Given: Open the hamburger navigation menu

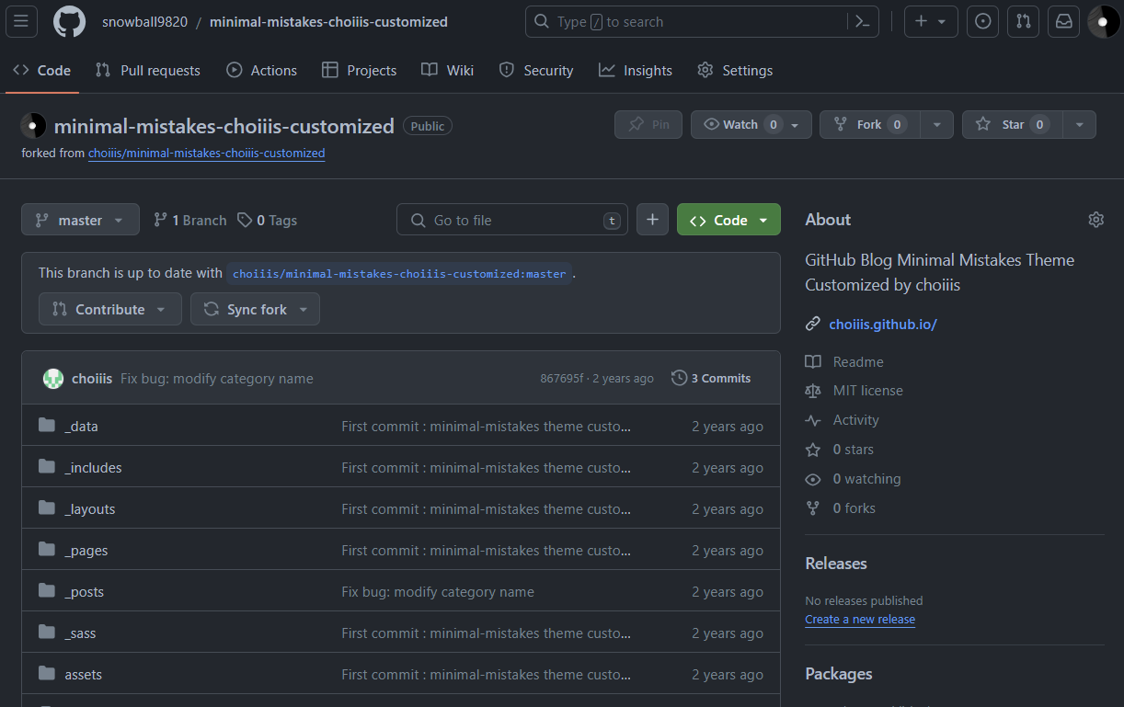Looking at the screenshot, I should [21, 21].
